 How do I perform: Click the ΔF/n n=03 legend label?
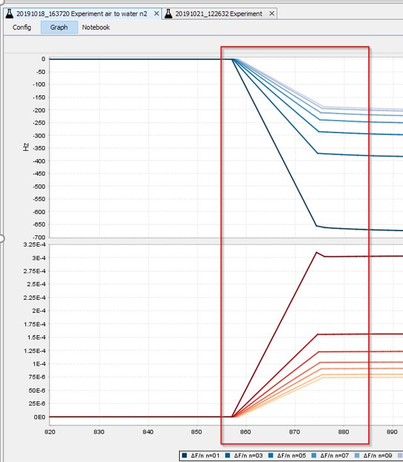click(248, 456)
